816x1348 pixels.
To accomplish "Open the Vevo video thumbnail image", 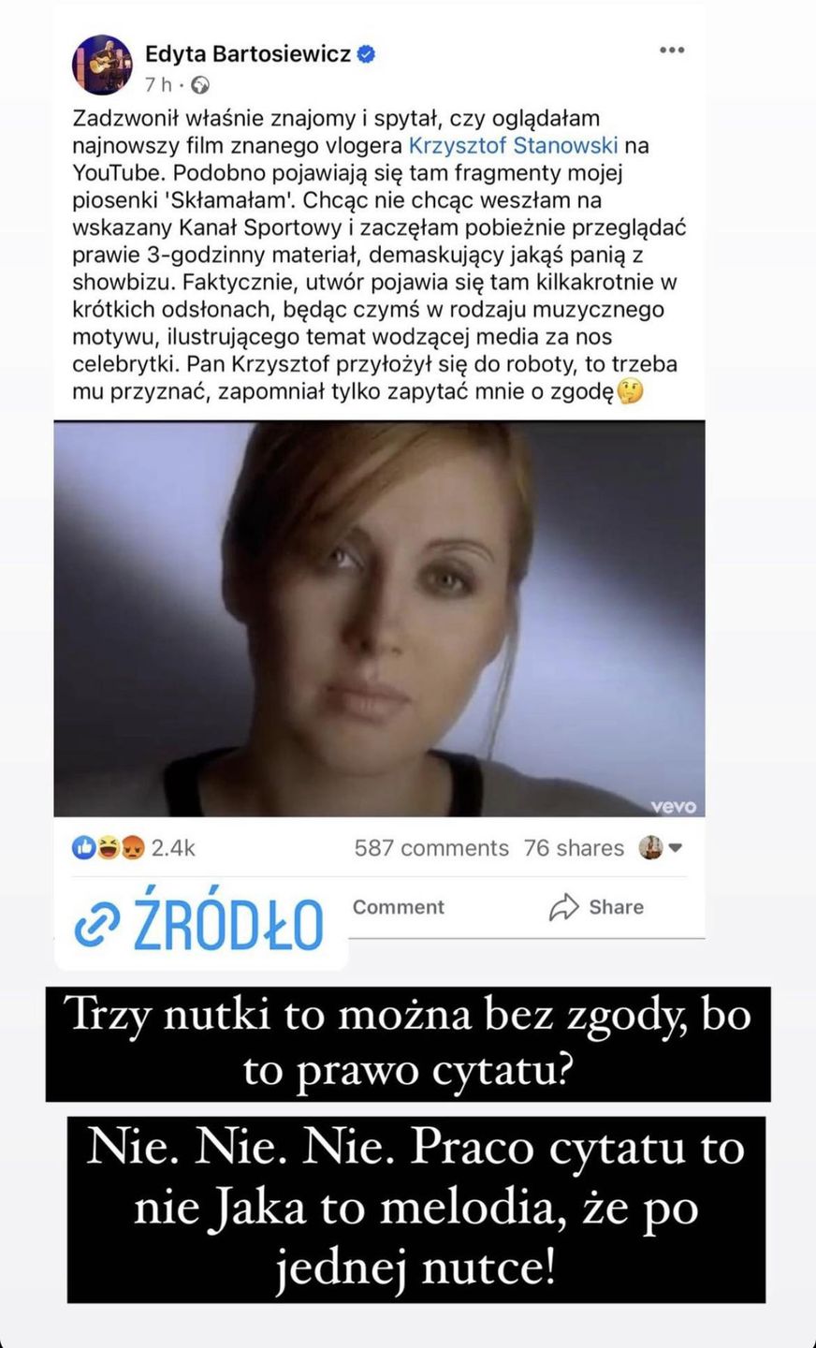I will click(379, 619).
